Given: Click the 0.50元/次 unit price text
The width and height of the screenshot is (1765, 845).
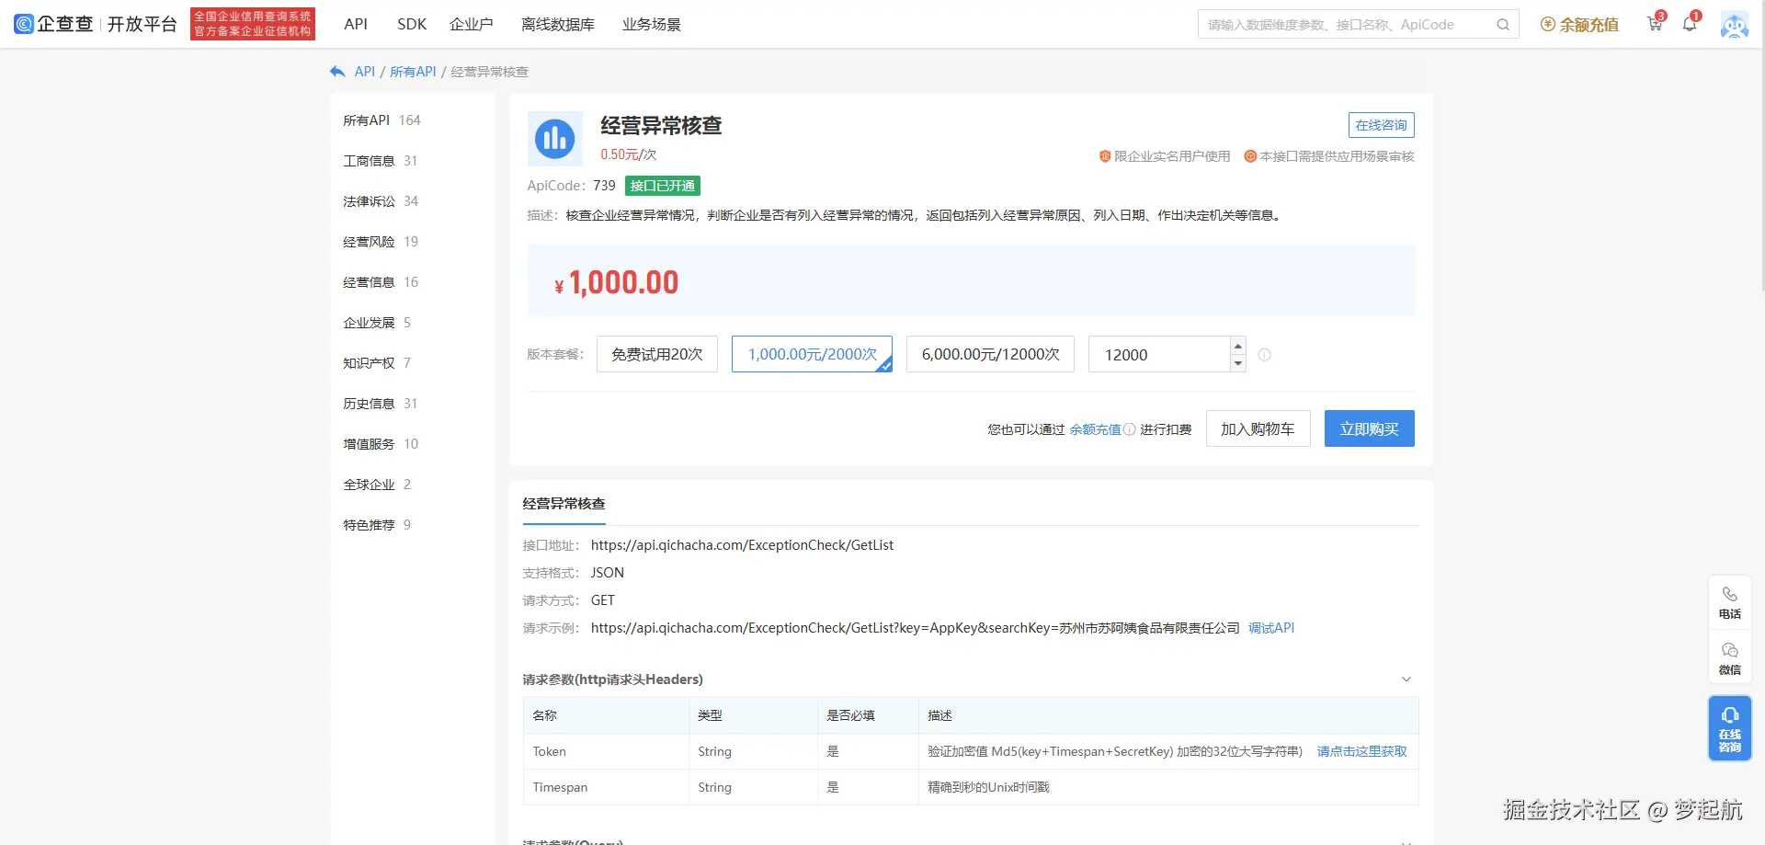Looking at the screenshot, I should [x=629, y=154].
